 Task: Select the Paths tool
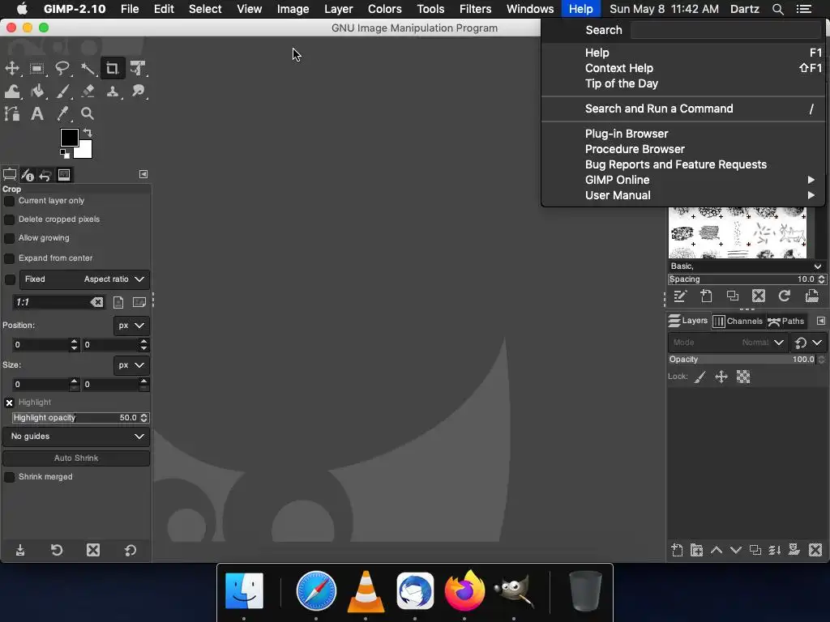click(12, 113)
